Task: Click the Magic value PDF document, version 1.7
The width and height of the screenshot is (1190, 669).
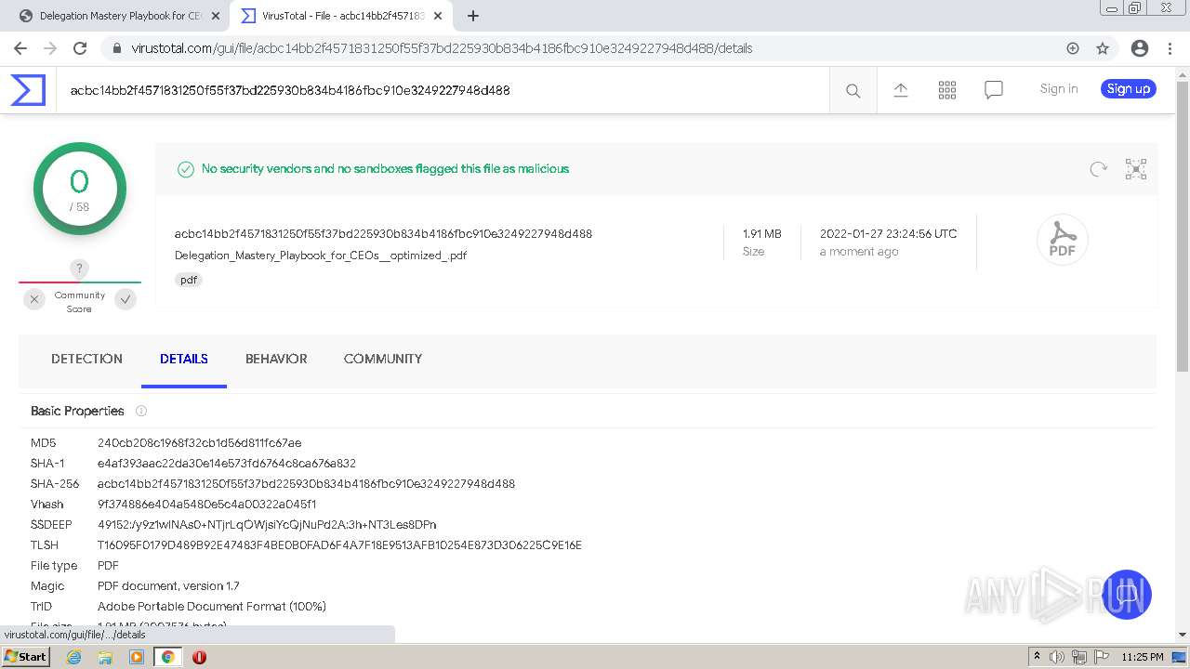Action: tap(168, 586)
